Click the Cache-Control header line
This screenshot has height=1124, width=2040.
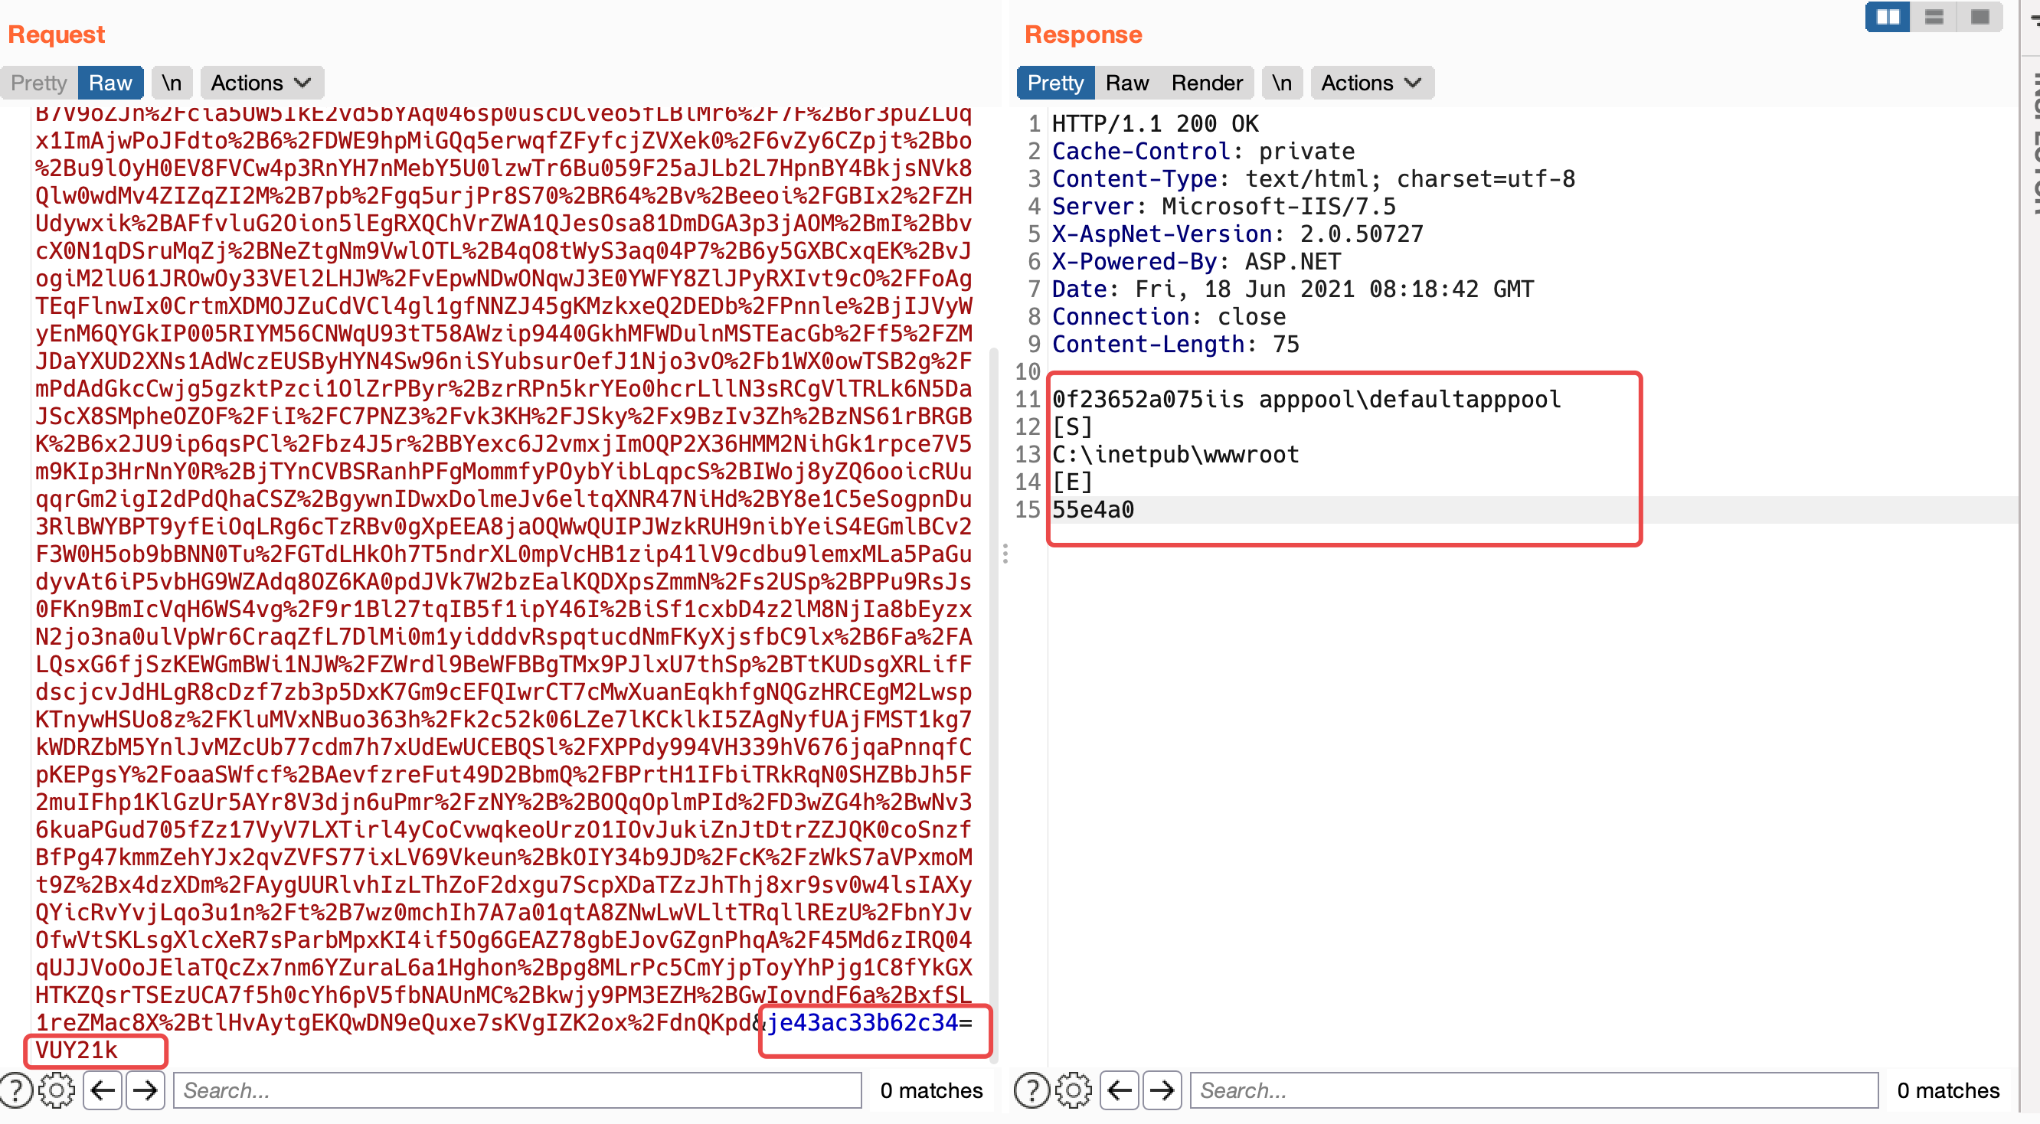[x=1203, y=151]
